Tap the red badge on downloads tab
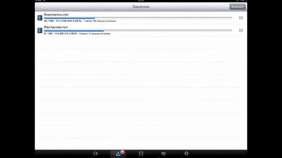282x158 pixels. pyautogui.click(x=122, y=152)
